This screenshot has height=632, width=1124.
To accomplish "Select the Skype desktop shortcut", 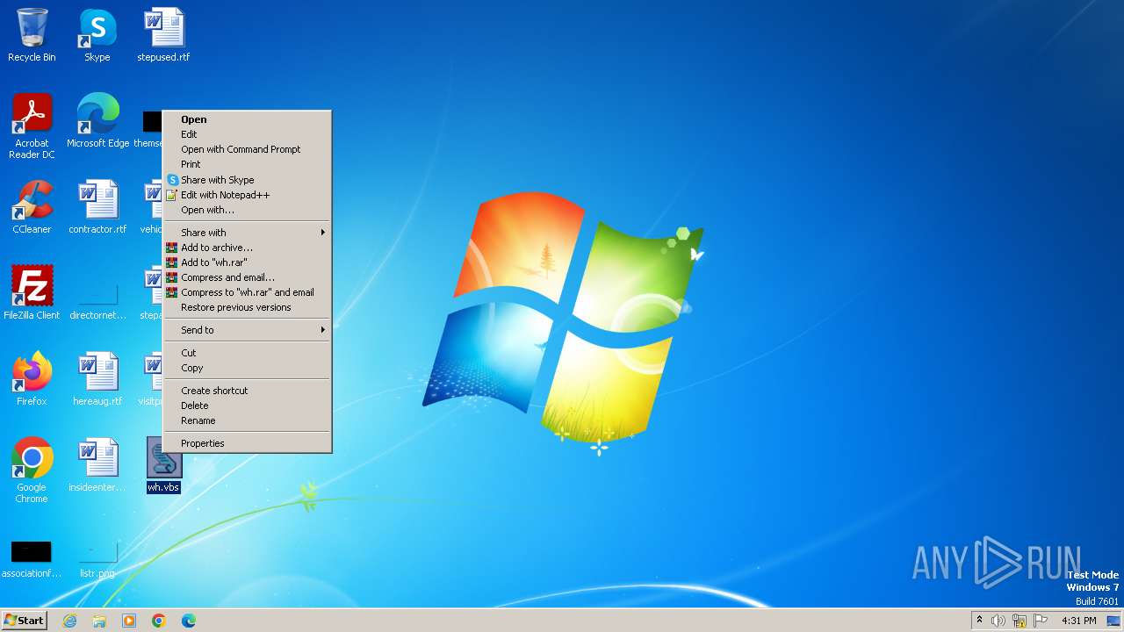I will (x=97, y=35).
